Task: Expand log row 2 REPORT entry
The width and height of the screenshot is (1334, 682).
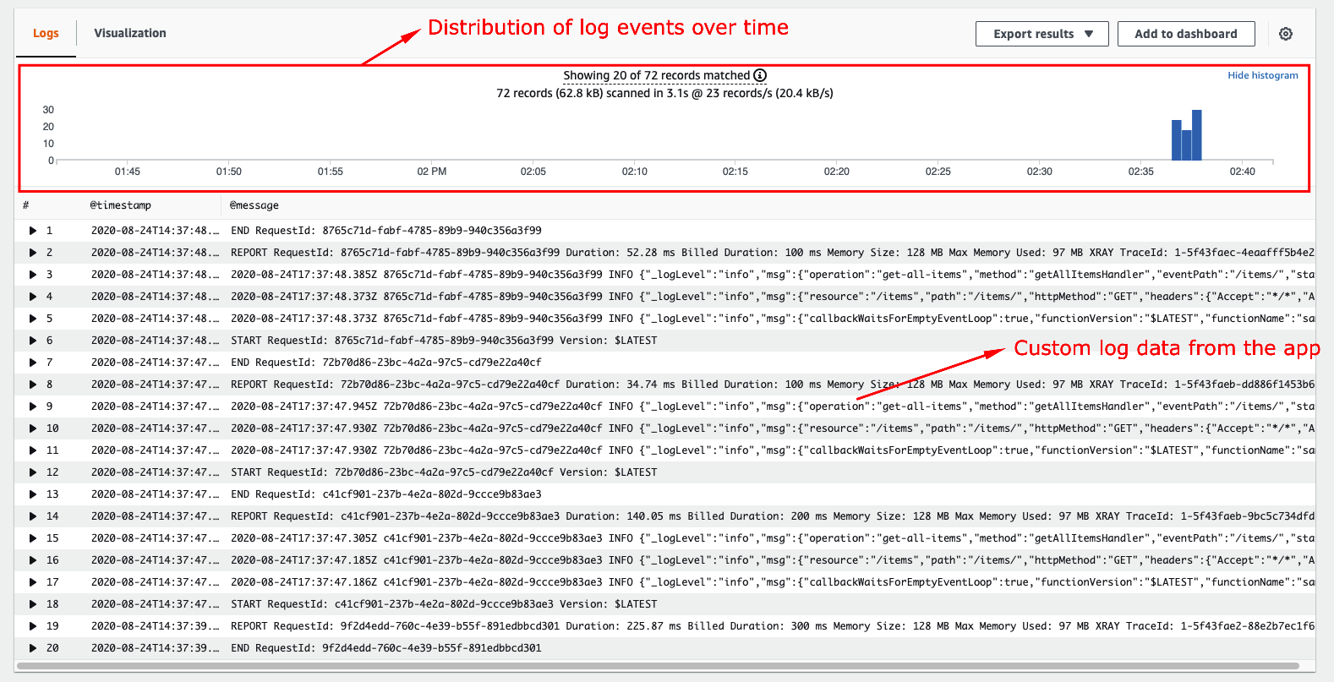Action: [x=33, y=253]
